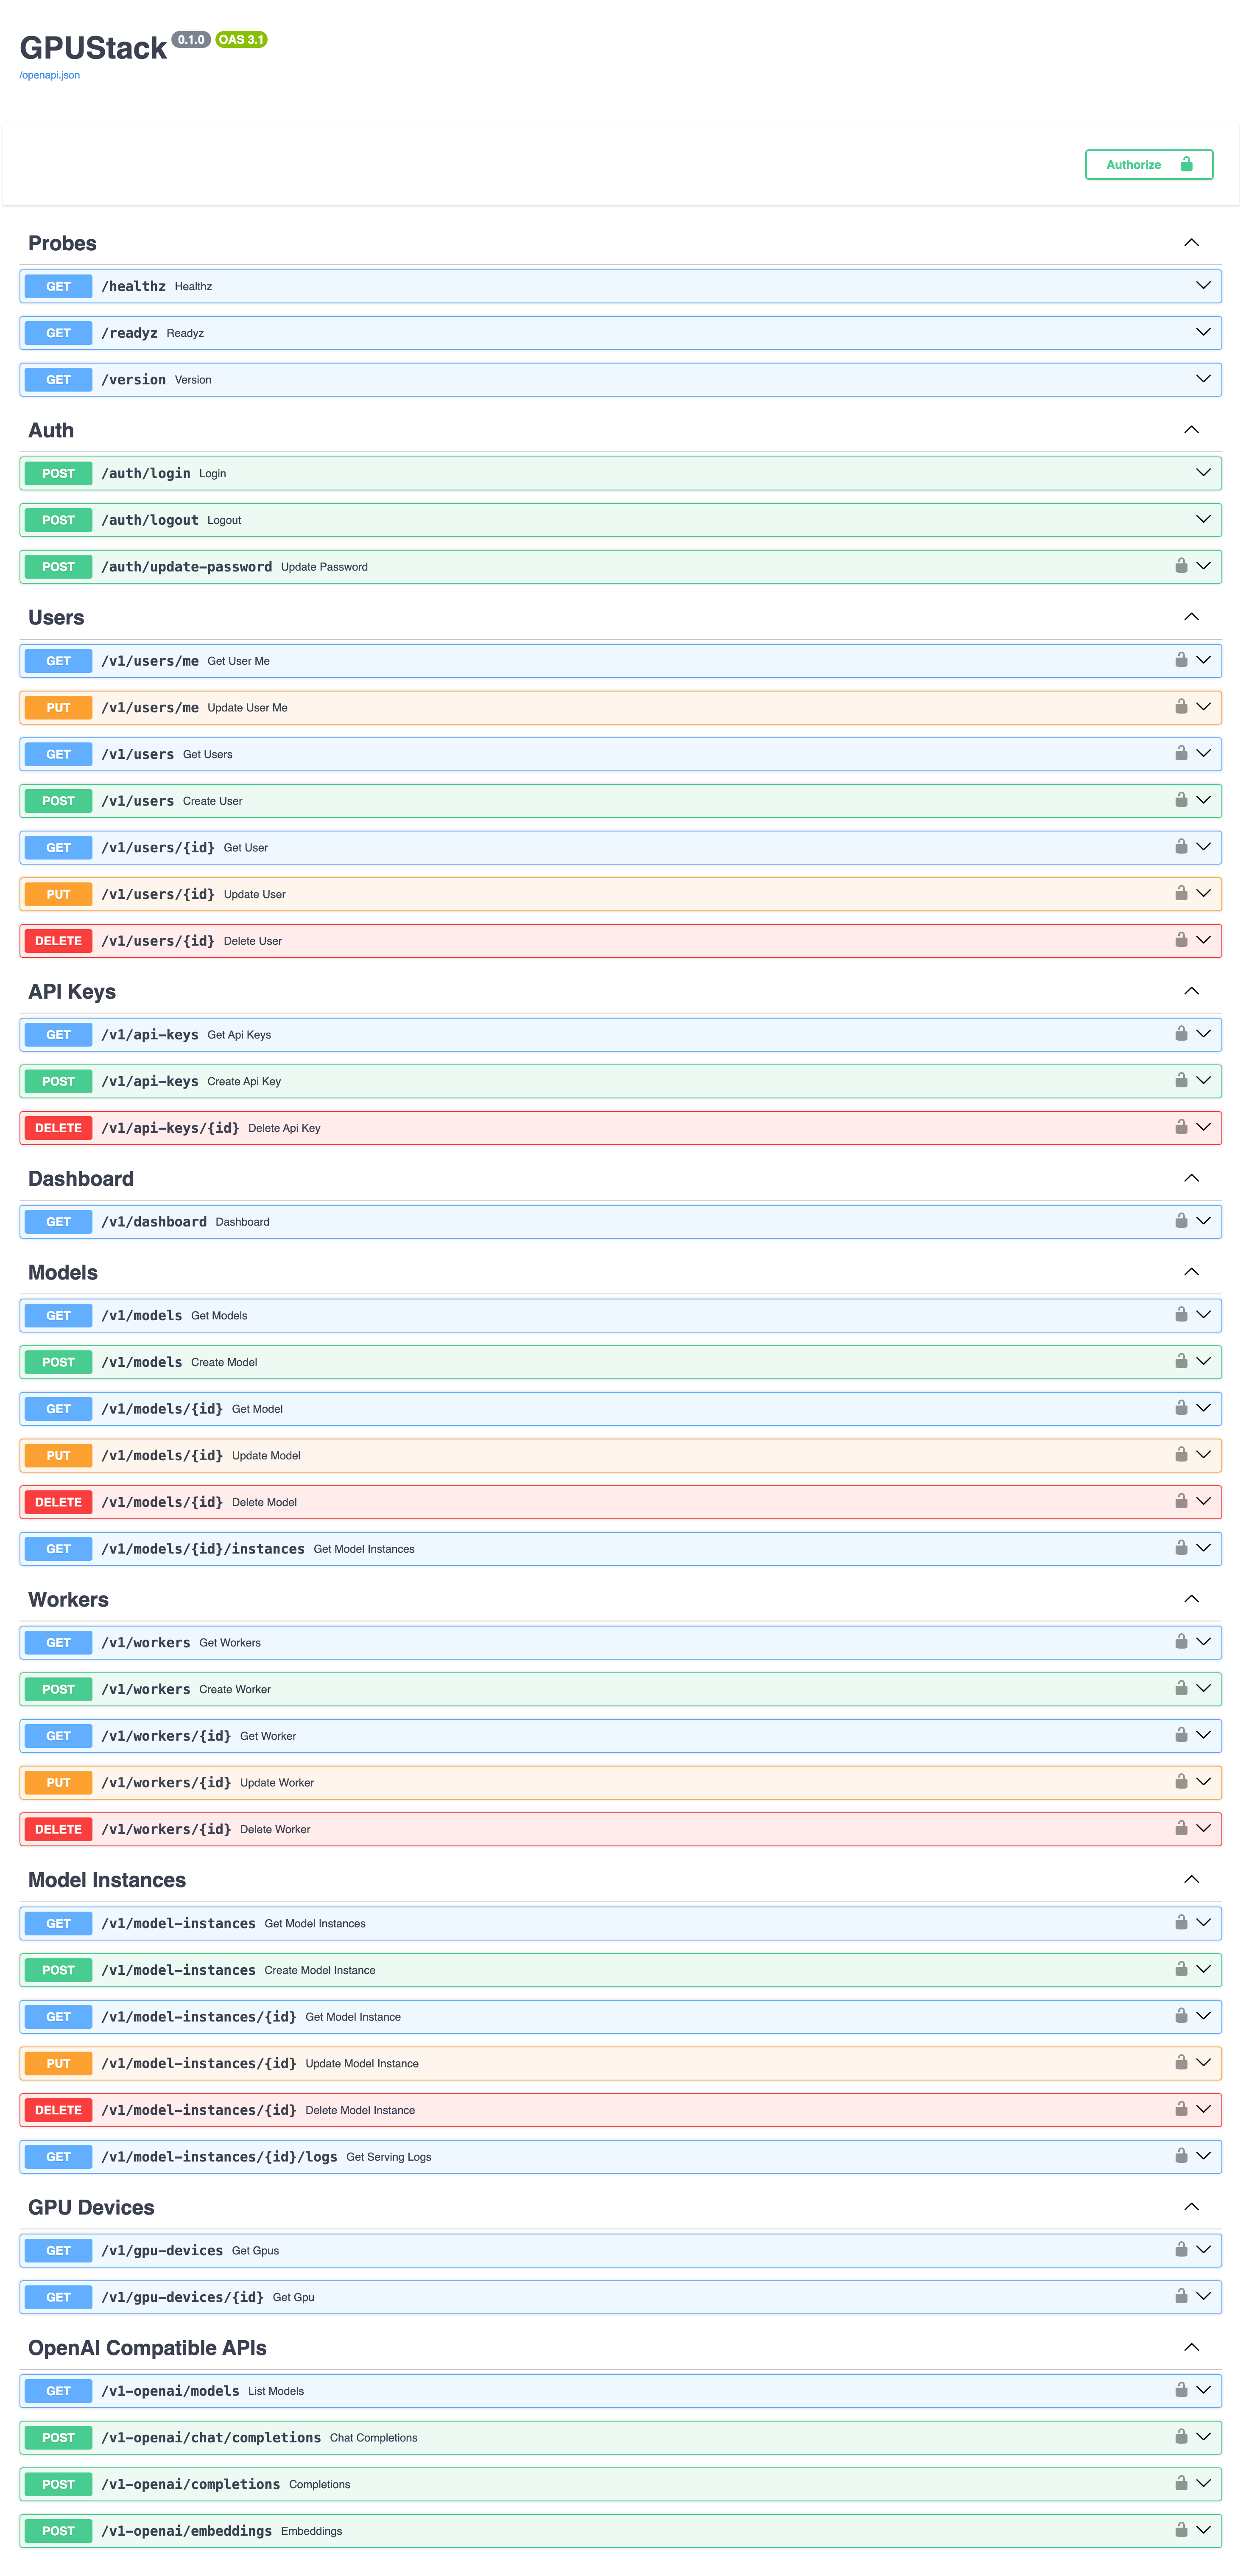The width and height of the screenshot is (1246, 2576).
Task: Open the PUT Update Model Instance endpoint
Action: (620, 2063)
